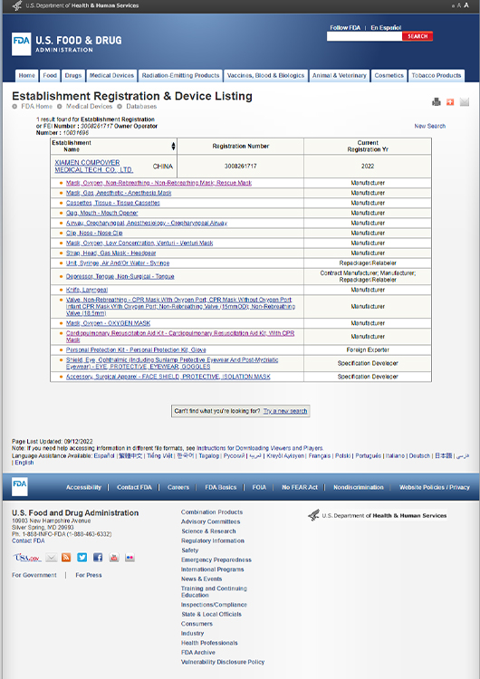The image size is (480, 679).
Task: Open FDA YouTube icon
Action: 114,558
